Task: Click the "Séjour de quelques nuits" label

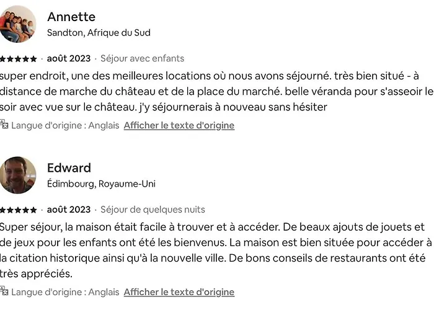Action: click(x=153, y=210)
